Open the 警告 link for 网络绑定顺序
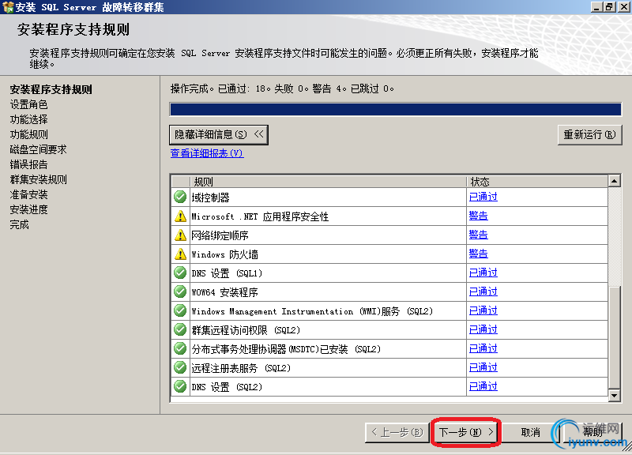The image size is (632, 455). [x=479, y=235]
